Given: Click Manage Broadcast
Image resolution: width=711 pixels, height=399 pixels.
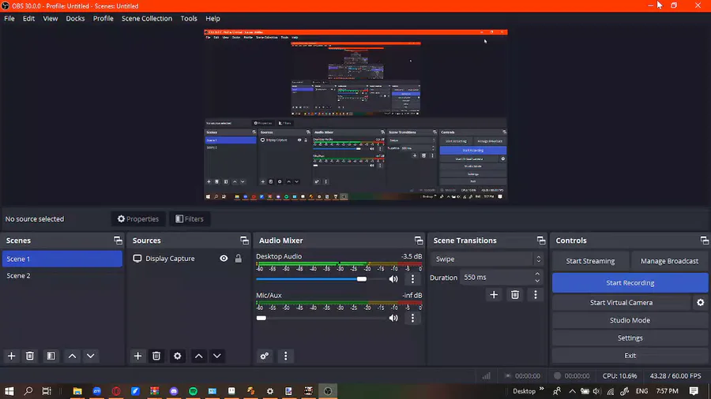Looking at the screenshot, I should pyautogui.click(x=669, y=261).
